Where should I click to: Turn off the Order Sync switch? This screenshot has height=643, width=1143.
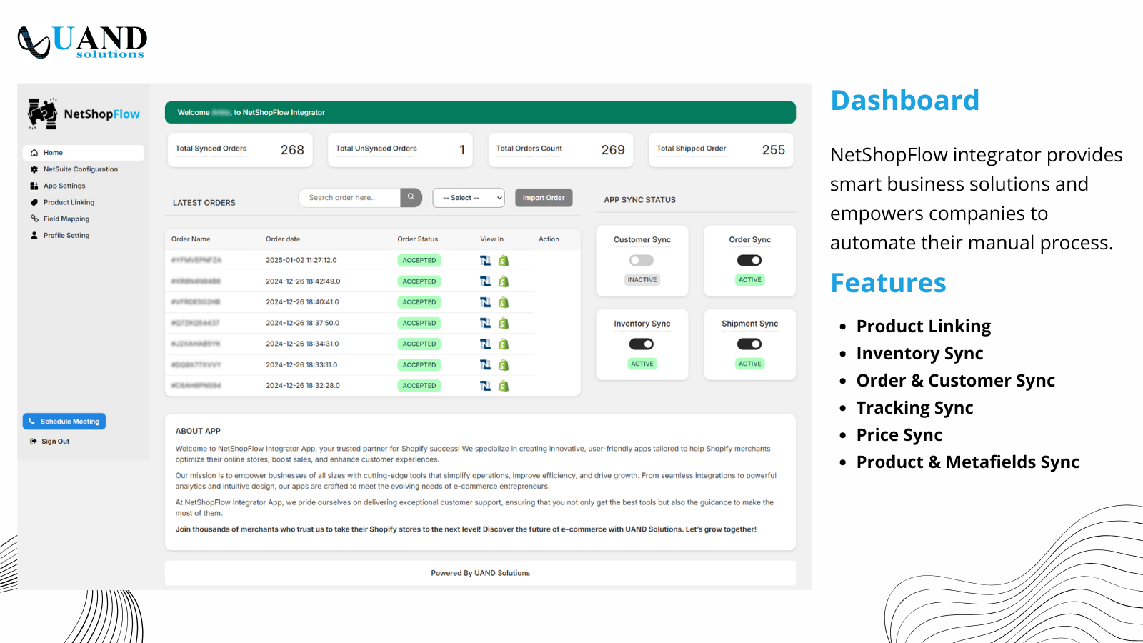[x=749, y=261]
